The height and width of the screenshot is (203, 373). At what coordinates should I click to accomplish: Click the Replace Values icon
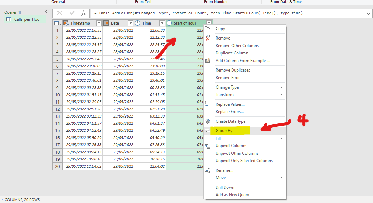tap(208, 104)
